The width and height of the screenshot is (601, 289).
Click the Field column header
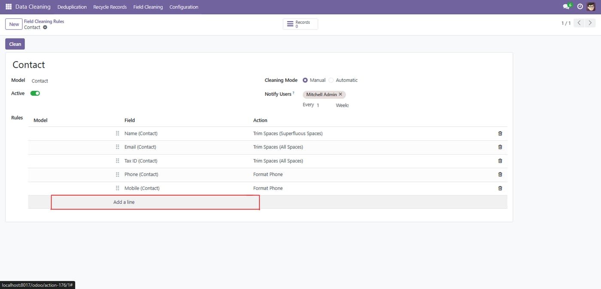(x=130, y=120)
